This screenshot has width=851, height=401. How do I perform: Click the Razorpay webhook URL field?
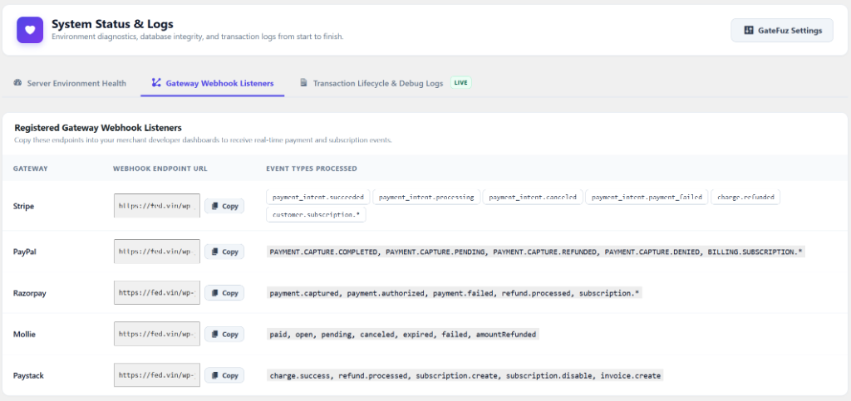[157, 292]
